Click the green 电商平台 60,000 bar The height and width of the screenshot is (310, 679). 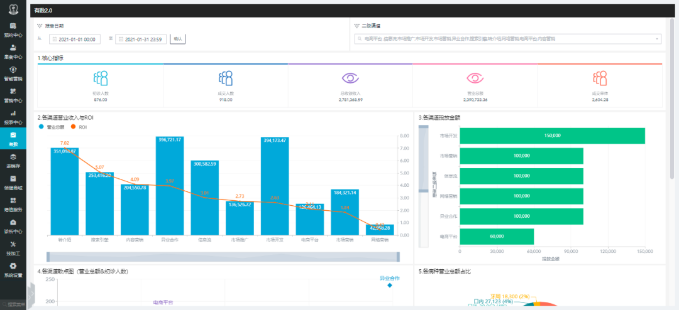497,237
